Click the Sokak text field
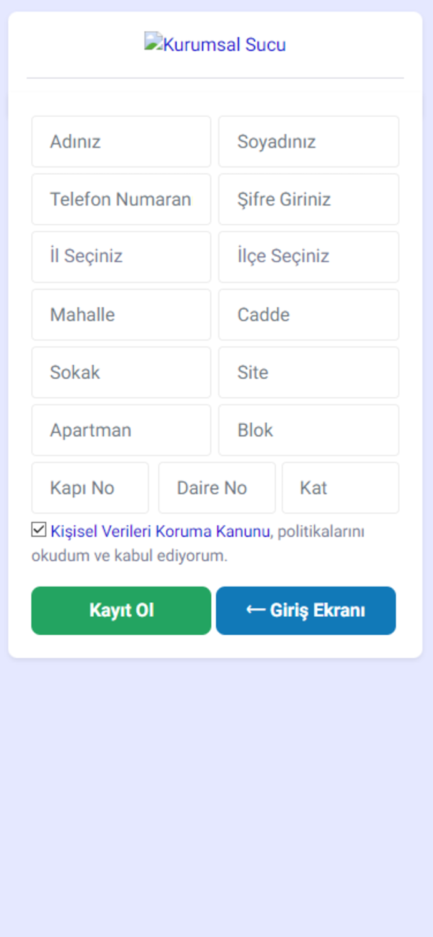The height and width of the screenshot is (937, 433). click(121, 372)
